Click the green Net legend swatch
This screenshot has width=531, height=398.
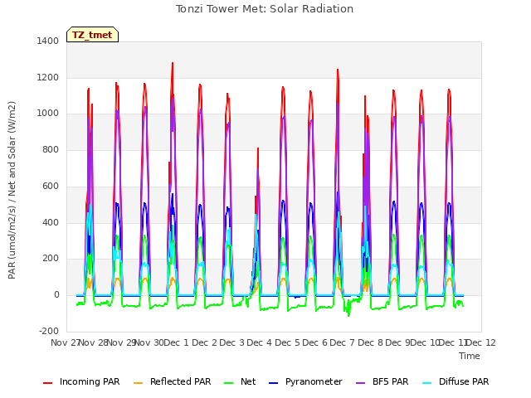pyautogui.click(x=229, y=383)
